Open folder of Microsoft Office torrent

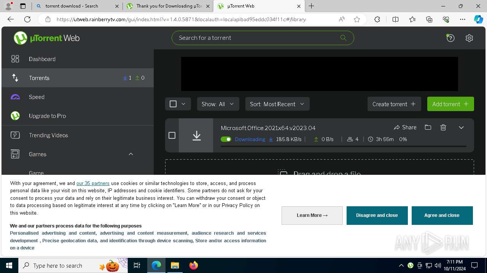[428, 127]
